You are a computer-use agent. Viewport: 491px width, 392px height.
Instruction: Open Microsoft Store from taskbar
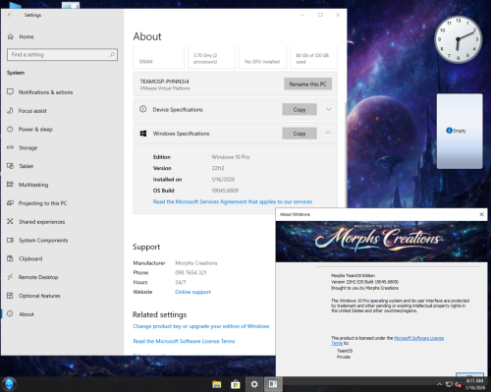[x=236, y=384]
